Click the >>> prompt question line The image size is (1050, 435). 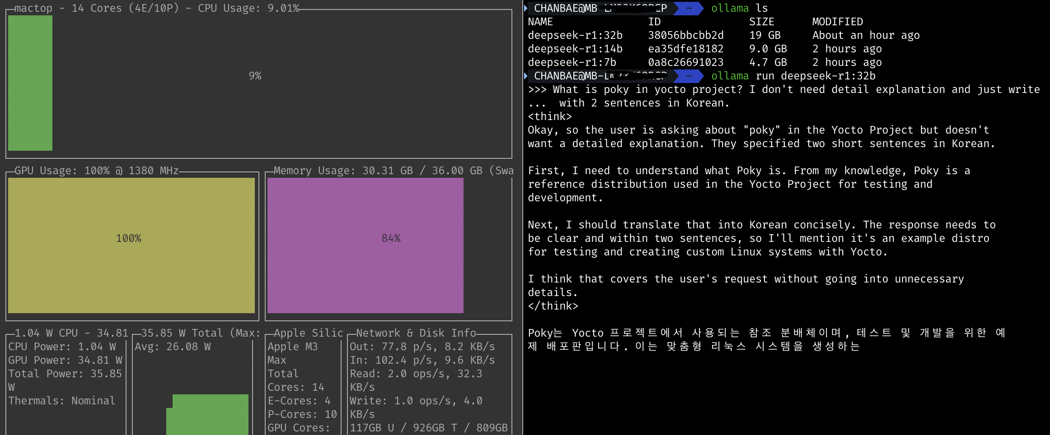784,89
